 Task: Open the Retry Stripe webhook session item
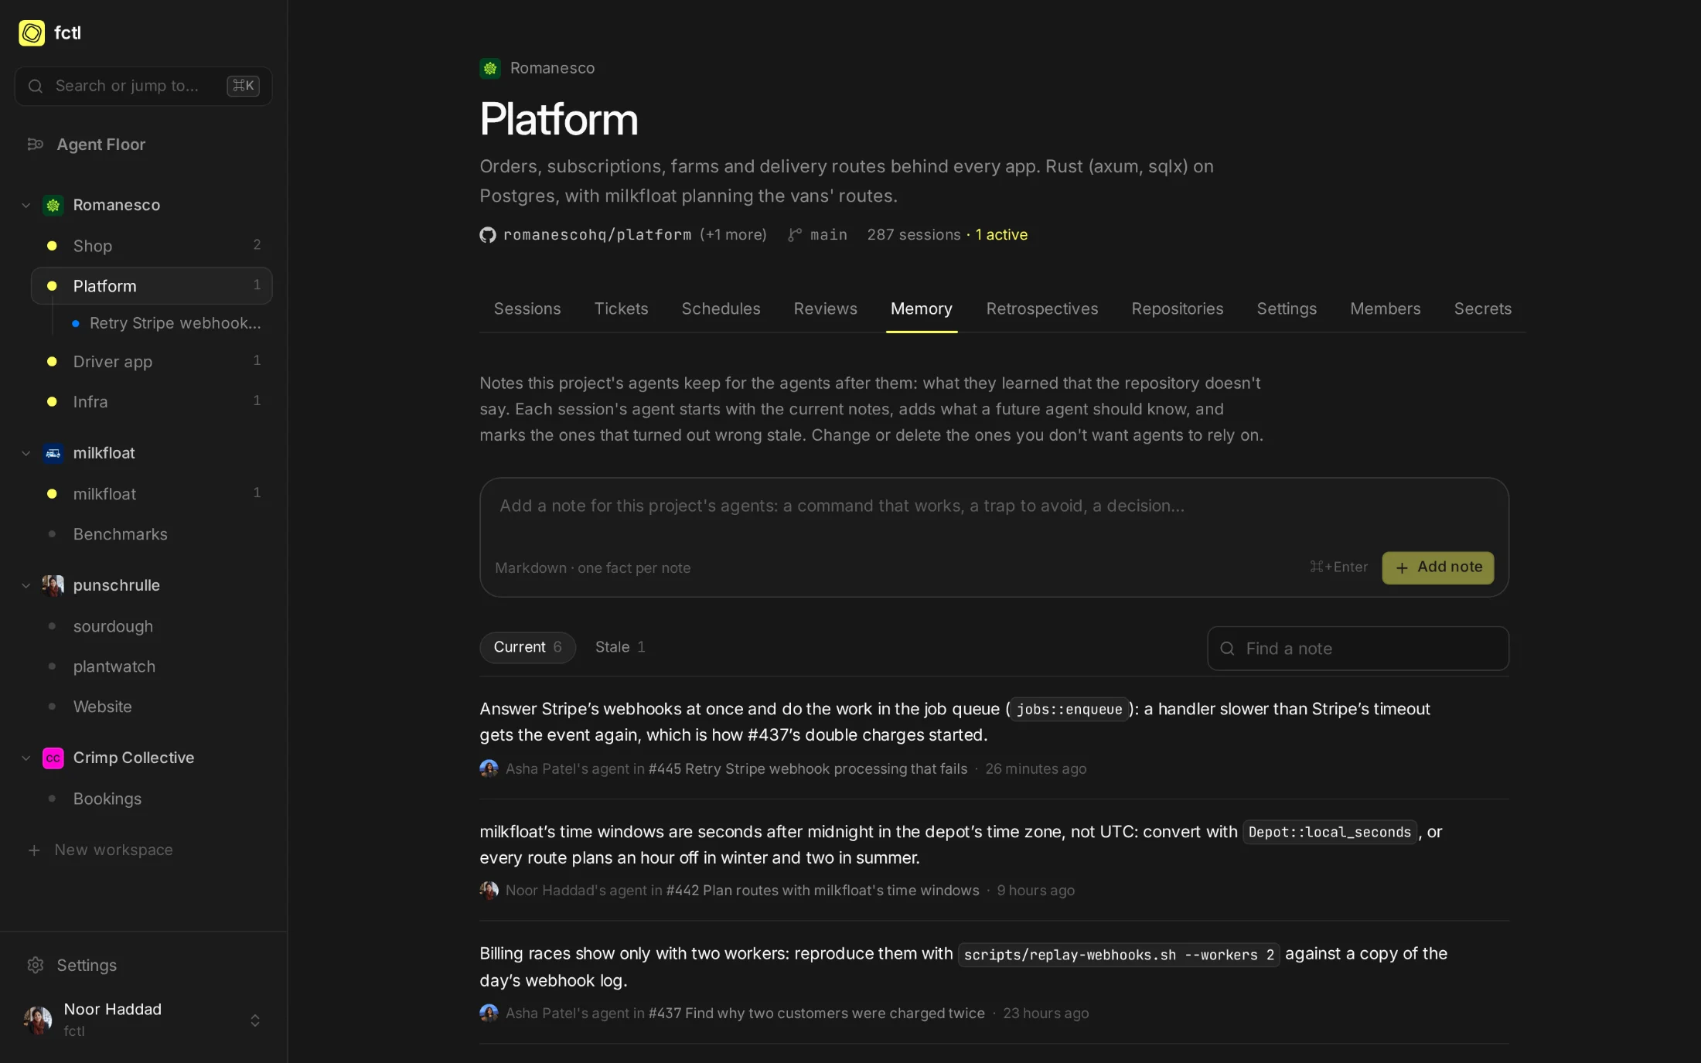click(x=167, y=323)
